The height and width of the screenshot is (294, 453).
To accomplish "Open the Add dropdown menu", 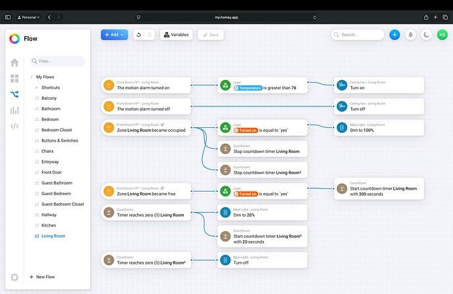I will 114,35.
